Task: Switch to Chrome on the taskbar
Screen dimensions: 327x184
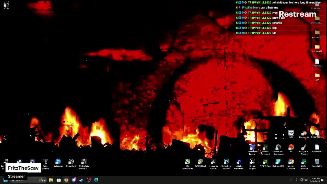Action: coord(66,180)
